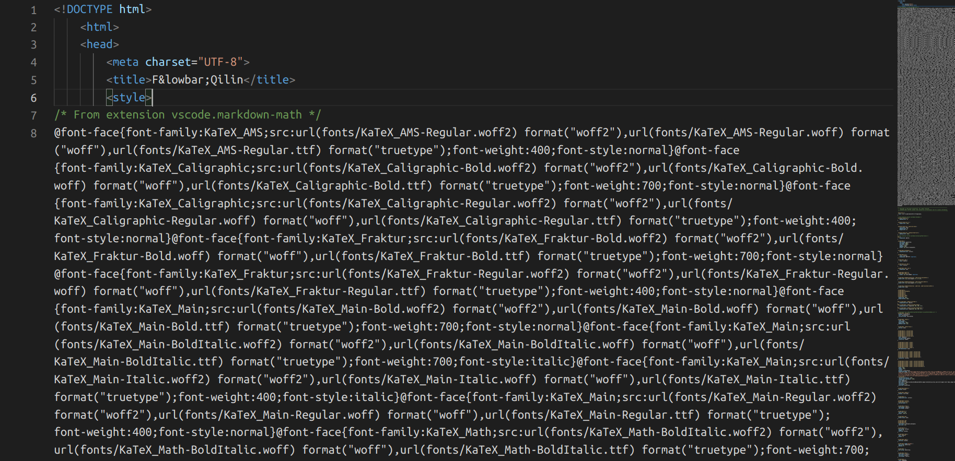Screen dimensions: 955x461
Task: Click the style tag on line 6
Action: [x=129, y=98]
